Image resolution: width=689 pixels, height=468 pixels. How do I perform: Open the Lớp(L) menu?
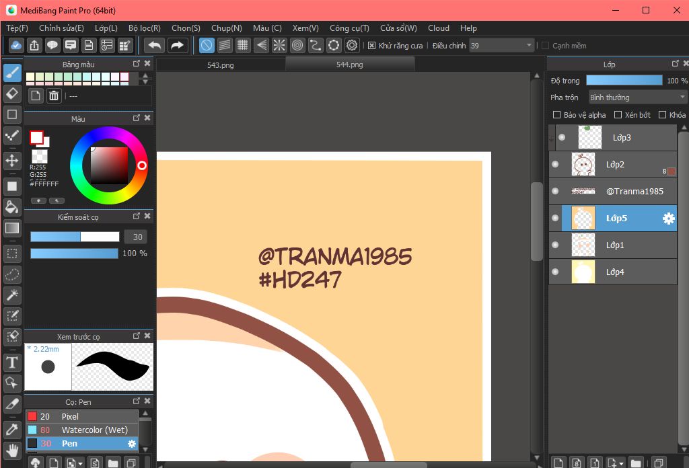[x=106, y=28]
